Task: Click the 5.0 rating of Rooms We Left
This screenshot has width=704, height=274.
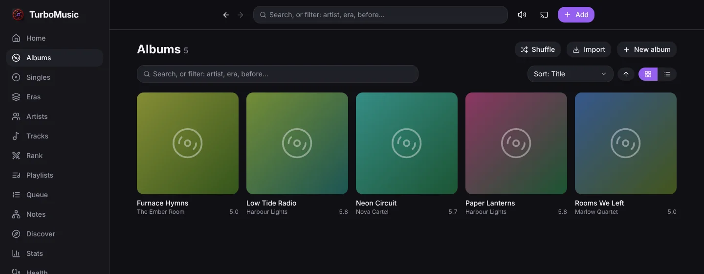Action: pyautogui.click(x=672, y=212)
